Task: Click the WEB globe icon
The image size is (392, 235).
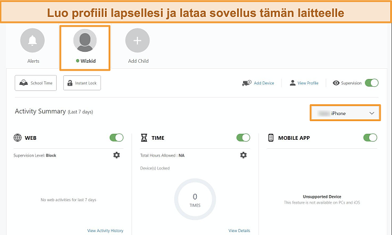Action: coord(17,137)
